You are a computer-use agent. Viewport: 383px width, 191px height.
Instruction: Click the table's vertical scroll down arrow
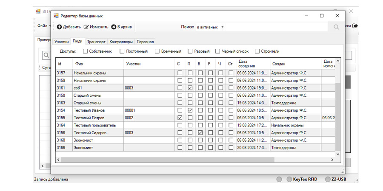tap(338, 154)
